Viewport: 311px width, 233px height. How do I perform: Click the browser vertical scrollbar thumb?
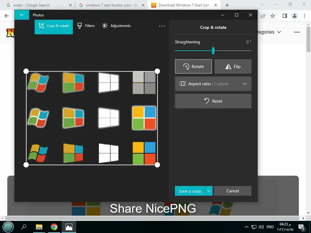[x=309, y=39]
